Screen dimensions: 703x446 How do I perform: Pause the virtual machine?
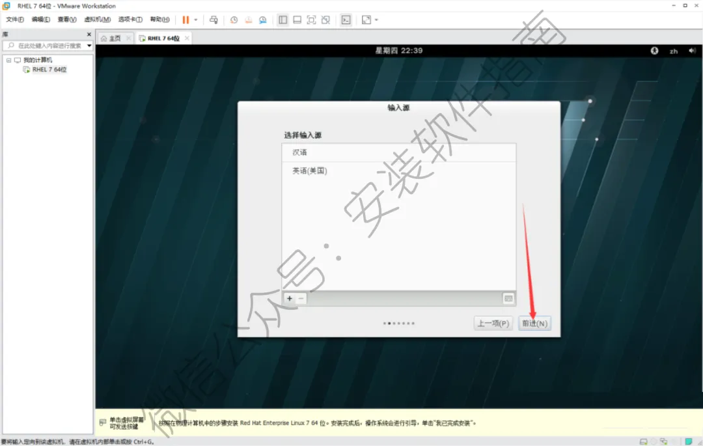186,20
